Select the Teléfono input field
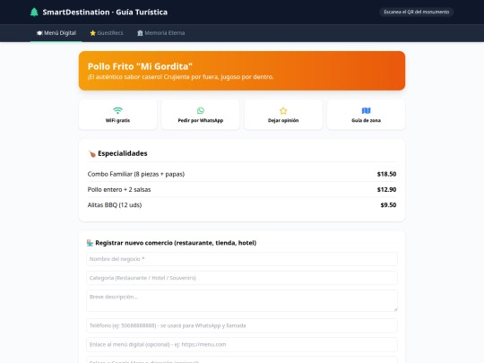Image resolution: width=484 pixels, height=363 pixels. coord(242,325)
